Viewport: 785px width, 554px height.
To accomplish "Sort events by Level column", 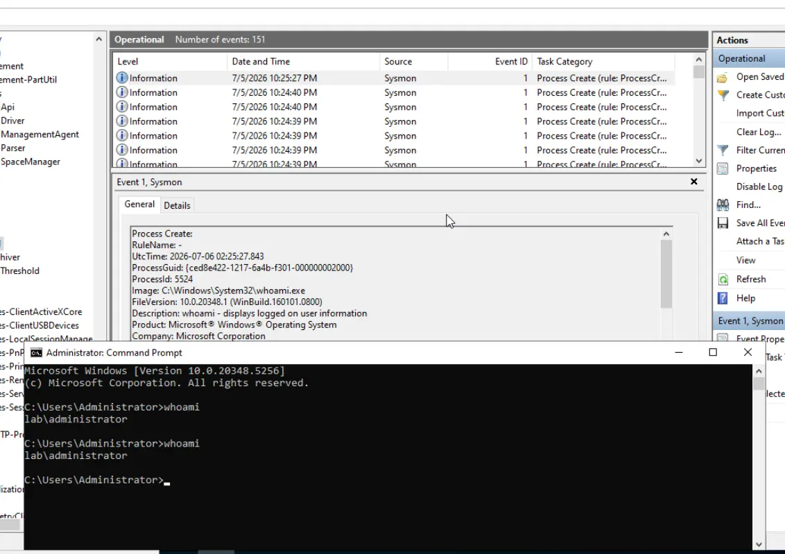I will [x=170, y=62].
